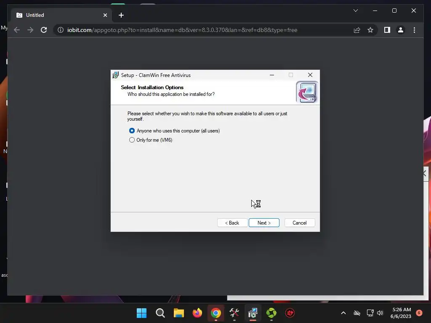Reload the page in Chrome

tap(44, 30)
